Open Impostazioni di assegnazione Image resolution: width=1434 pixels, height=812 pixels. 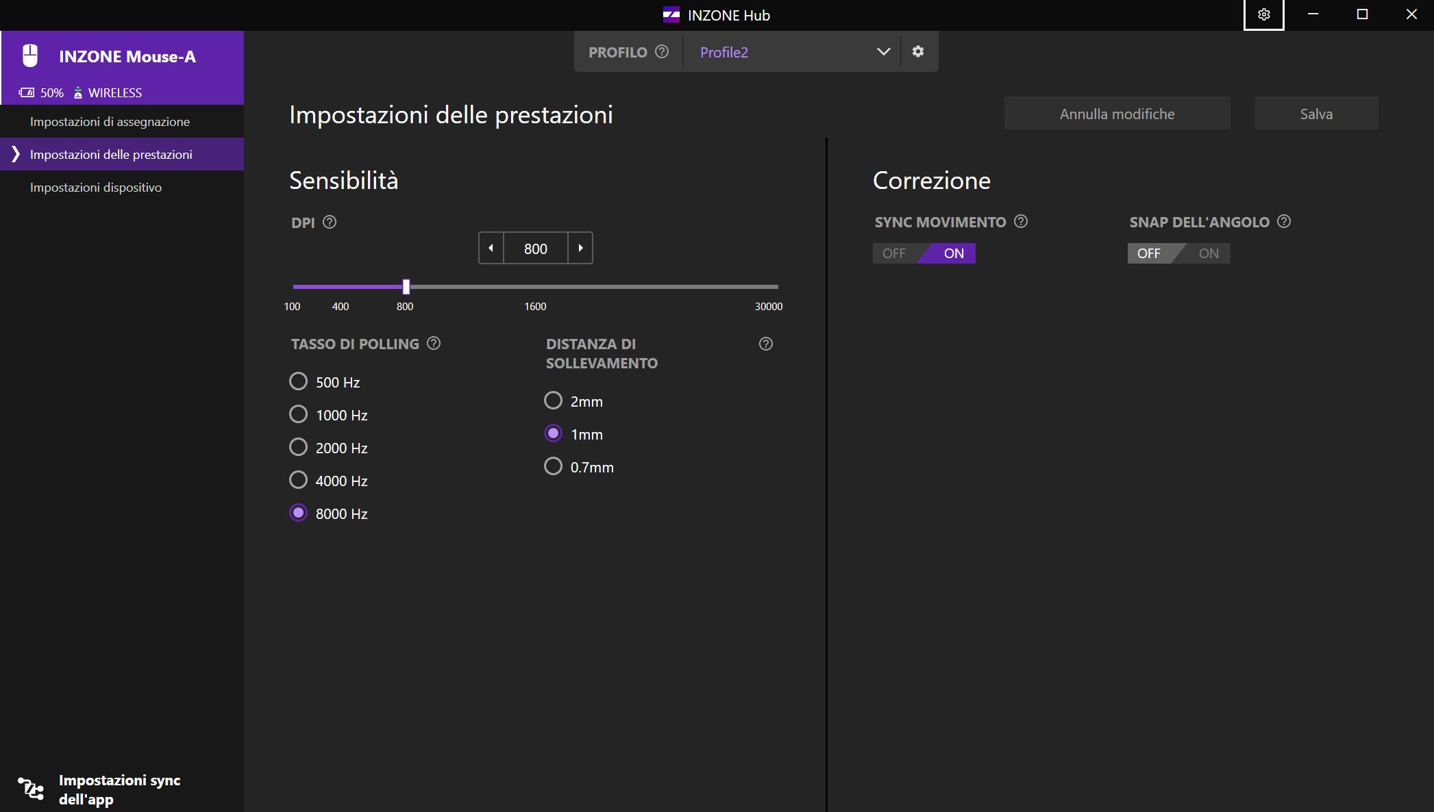click(110, 121)
